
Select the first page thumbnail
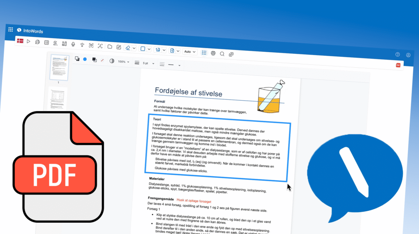58,68
